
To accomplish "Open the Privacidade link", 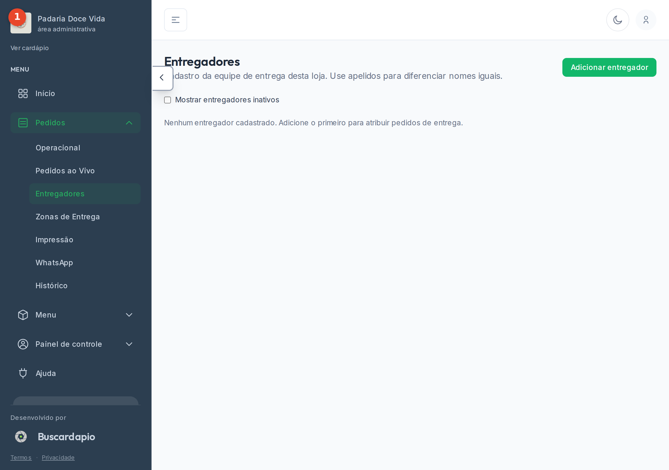I will click(x=58, y=457).
